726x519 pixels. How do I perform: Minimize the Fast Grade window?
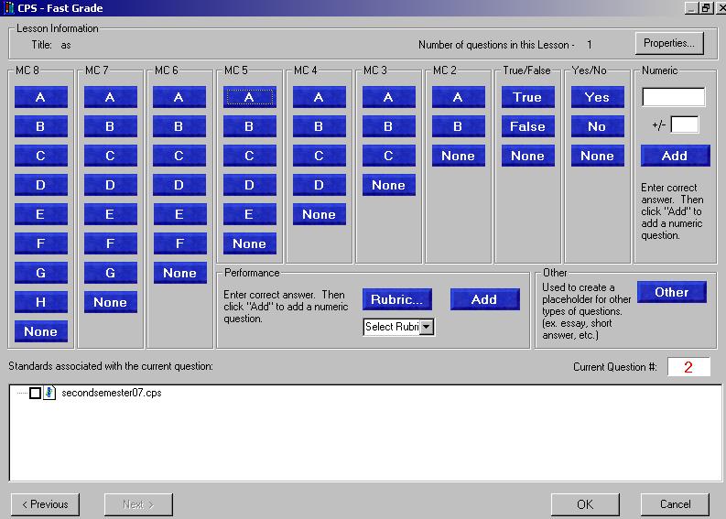[692, 8]
